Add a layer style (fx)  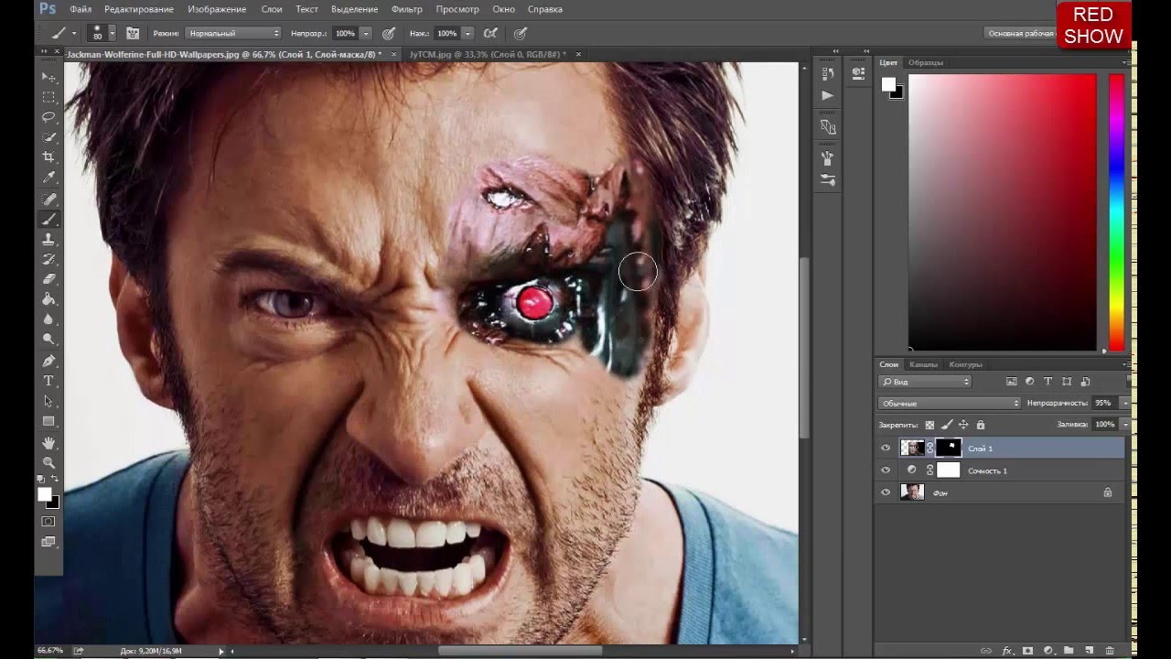(x=1007, y=651)
